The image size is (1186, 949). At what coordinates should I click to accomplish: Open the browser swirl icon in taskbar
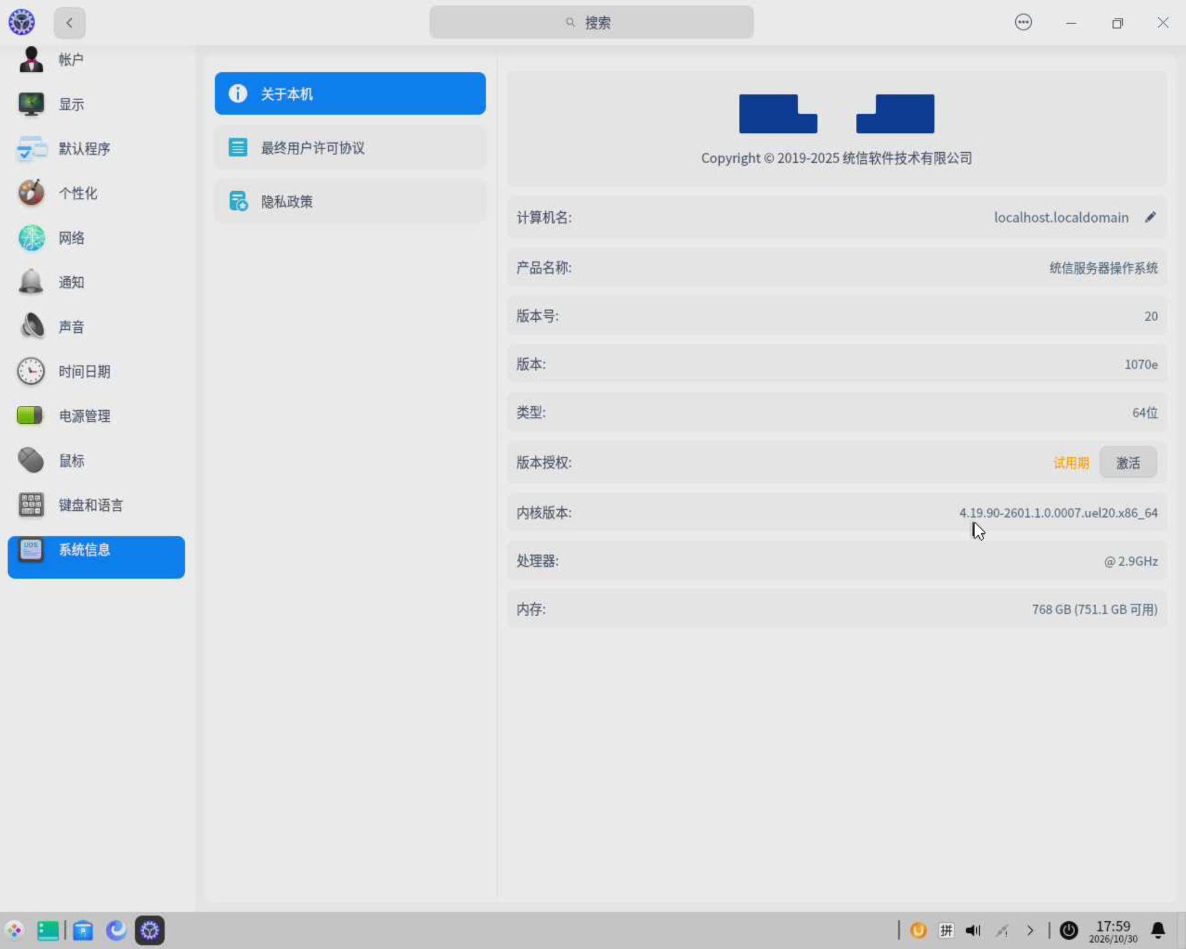[x=116, y=930]
